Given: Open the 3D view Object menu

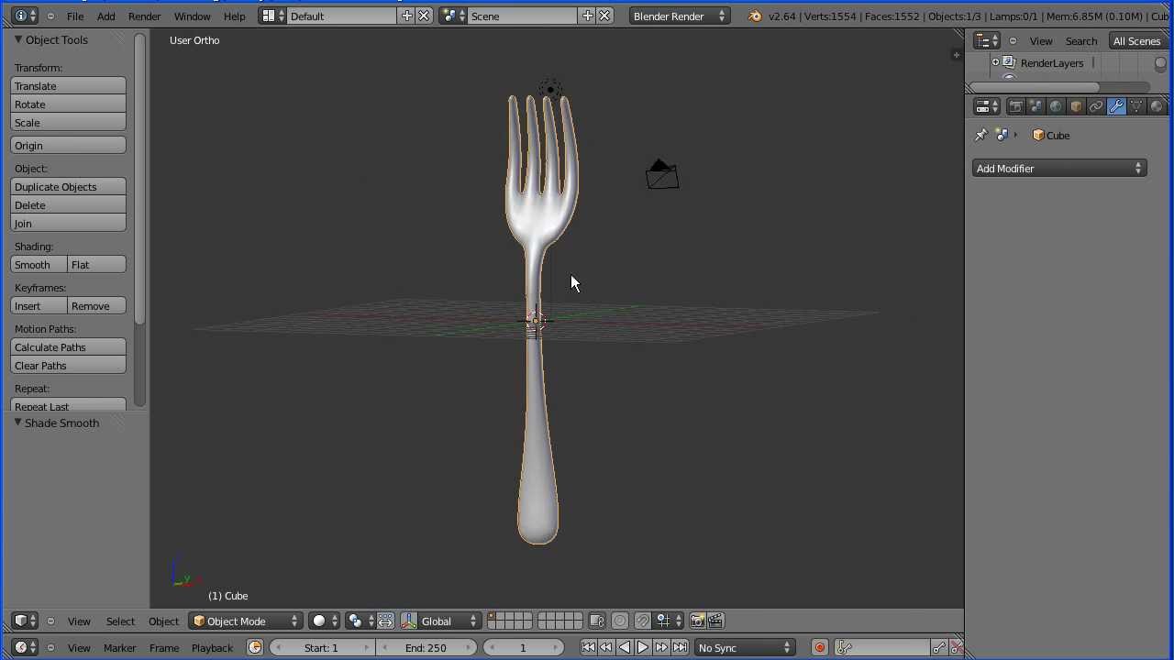Looking at the screenshot, I should 163,621.
